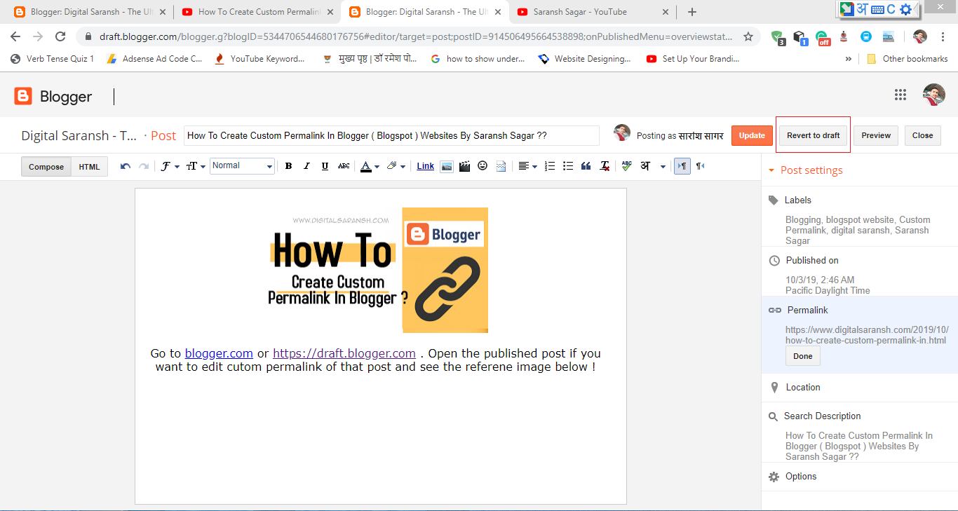Image resolution: width=958 pixels, height=511 pixels.
Task: Toggle underline formatting
Action: click(x=325, y=166)
